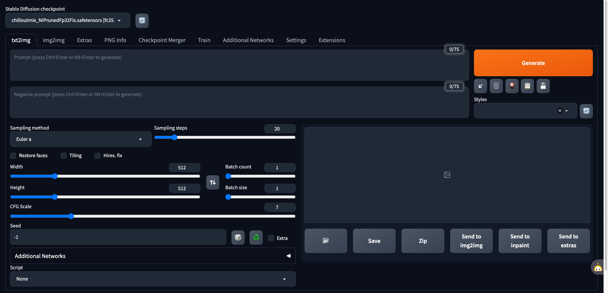Apply selected styles with the clipboard icon
Screen dimensions: 608x293
coord(527,86)
